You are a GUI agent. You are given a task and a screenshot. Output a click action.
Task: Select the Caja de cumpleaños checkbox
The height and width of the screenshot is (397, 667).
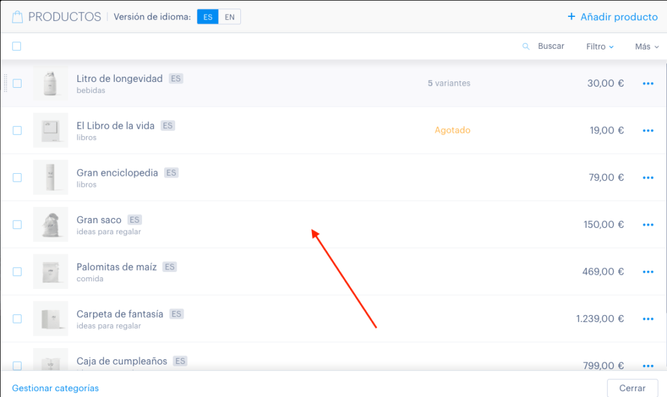click(17, 366)
